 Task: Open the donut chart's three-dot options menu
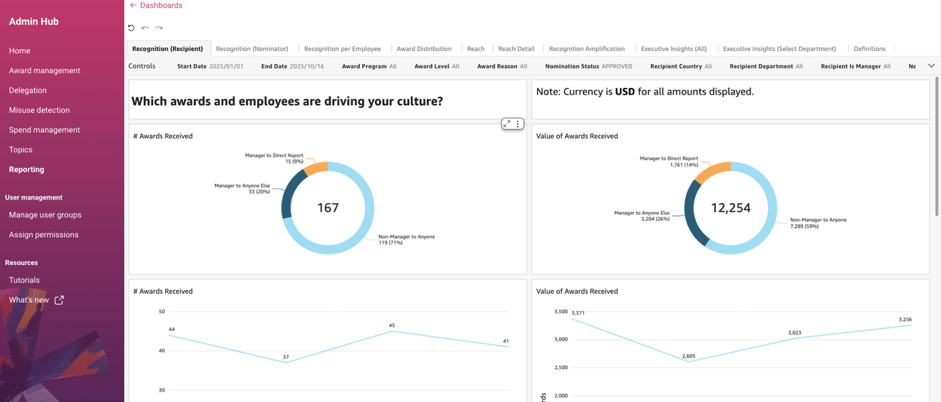[x=518, y=124]
